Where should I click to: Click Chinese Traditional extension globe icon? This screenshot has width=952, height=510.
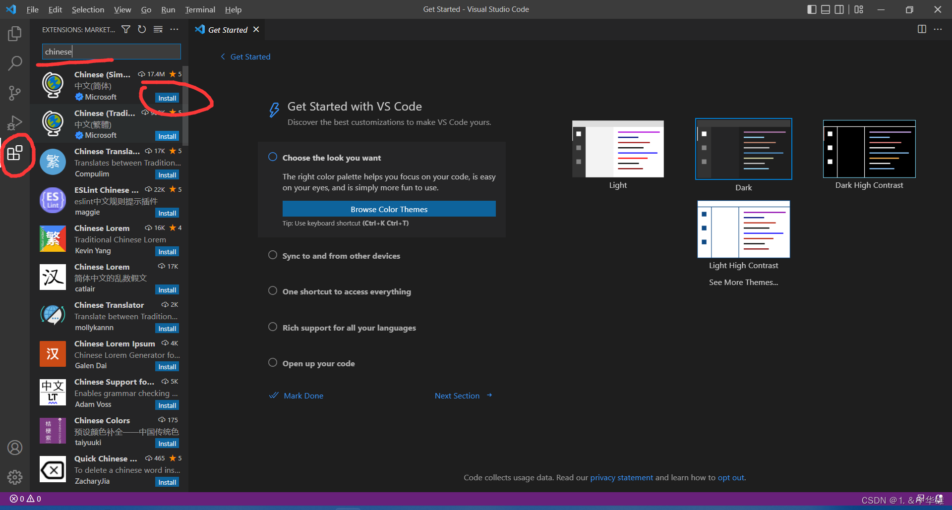point(53,123)
